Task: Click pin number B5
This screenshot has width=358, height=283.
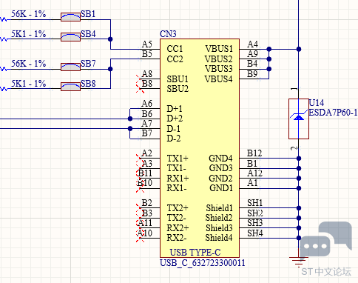Action: (x=147, y=54)
